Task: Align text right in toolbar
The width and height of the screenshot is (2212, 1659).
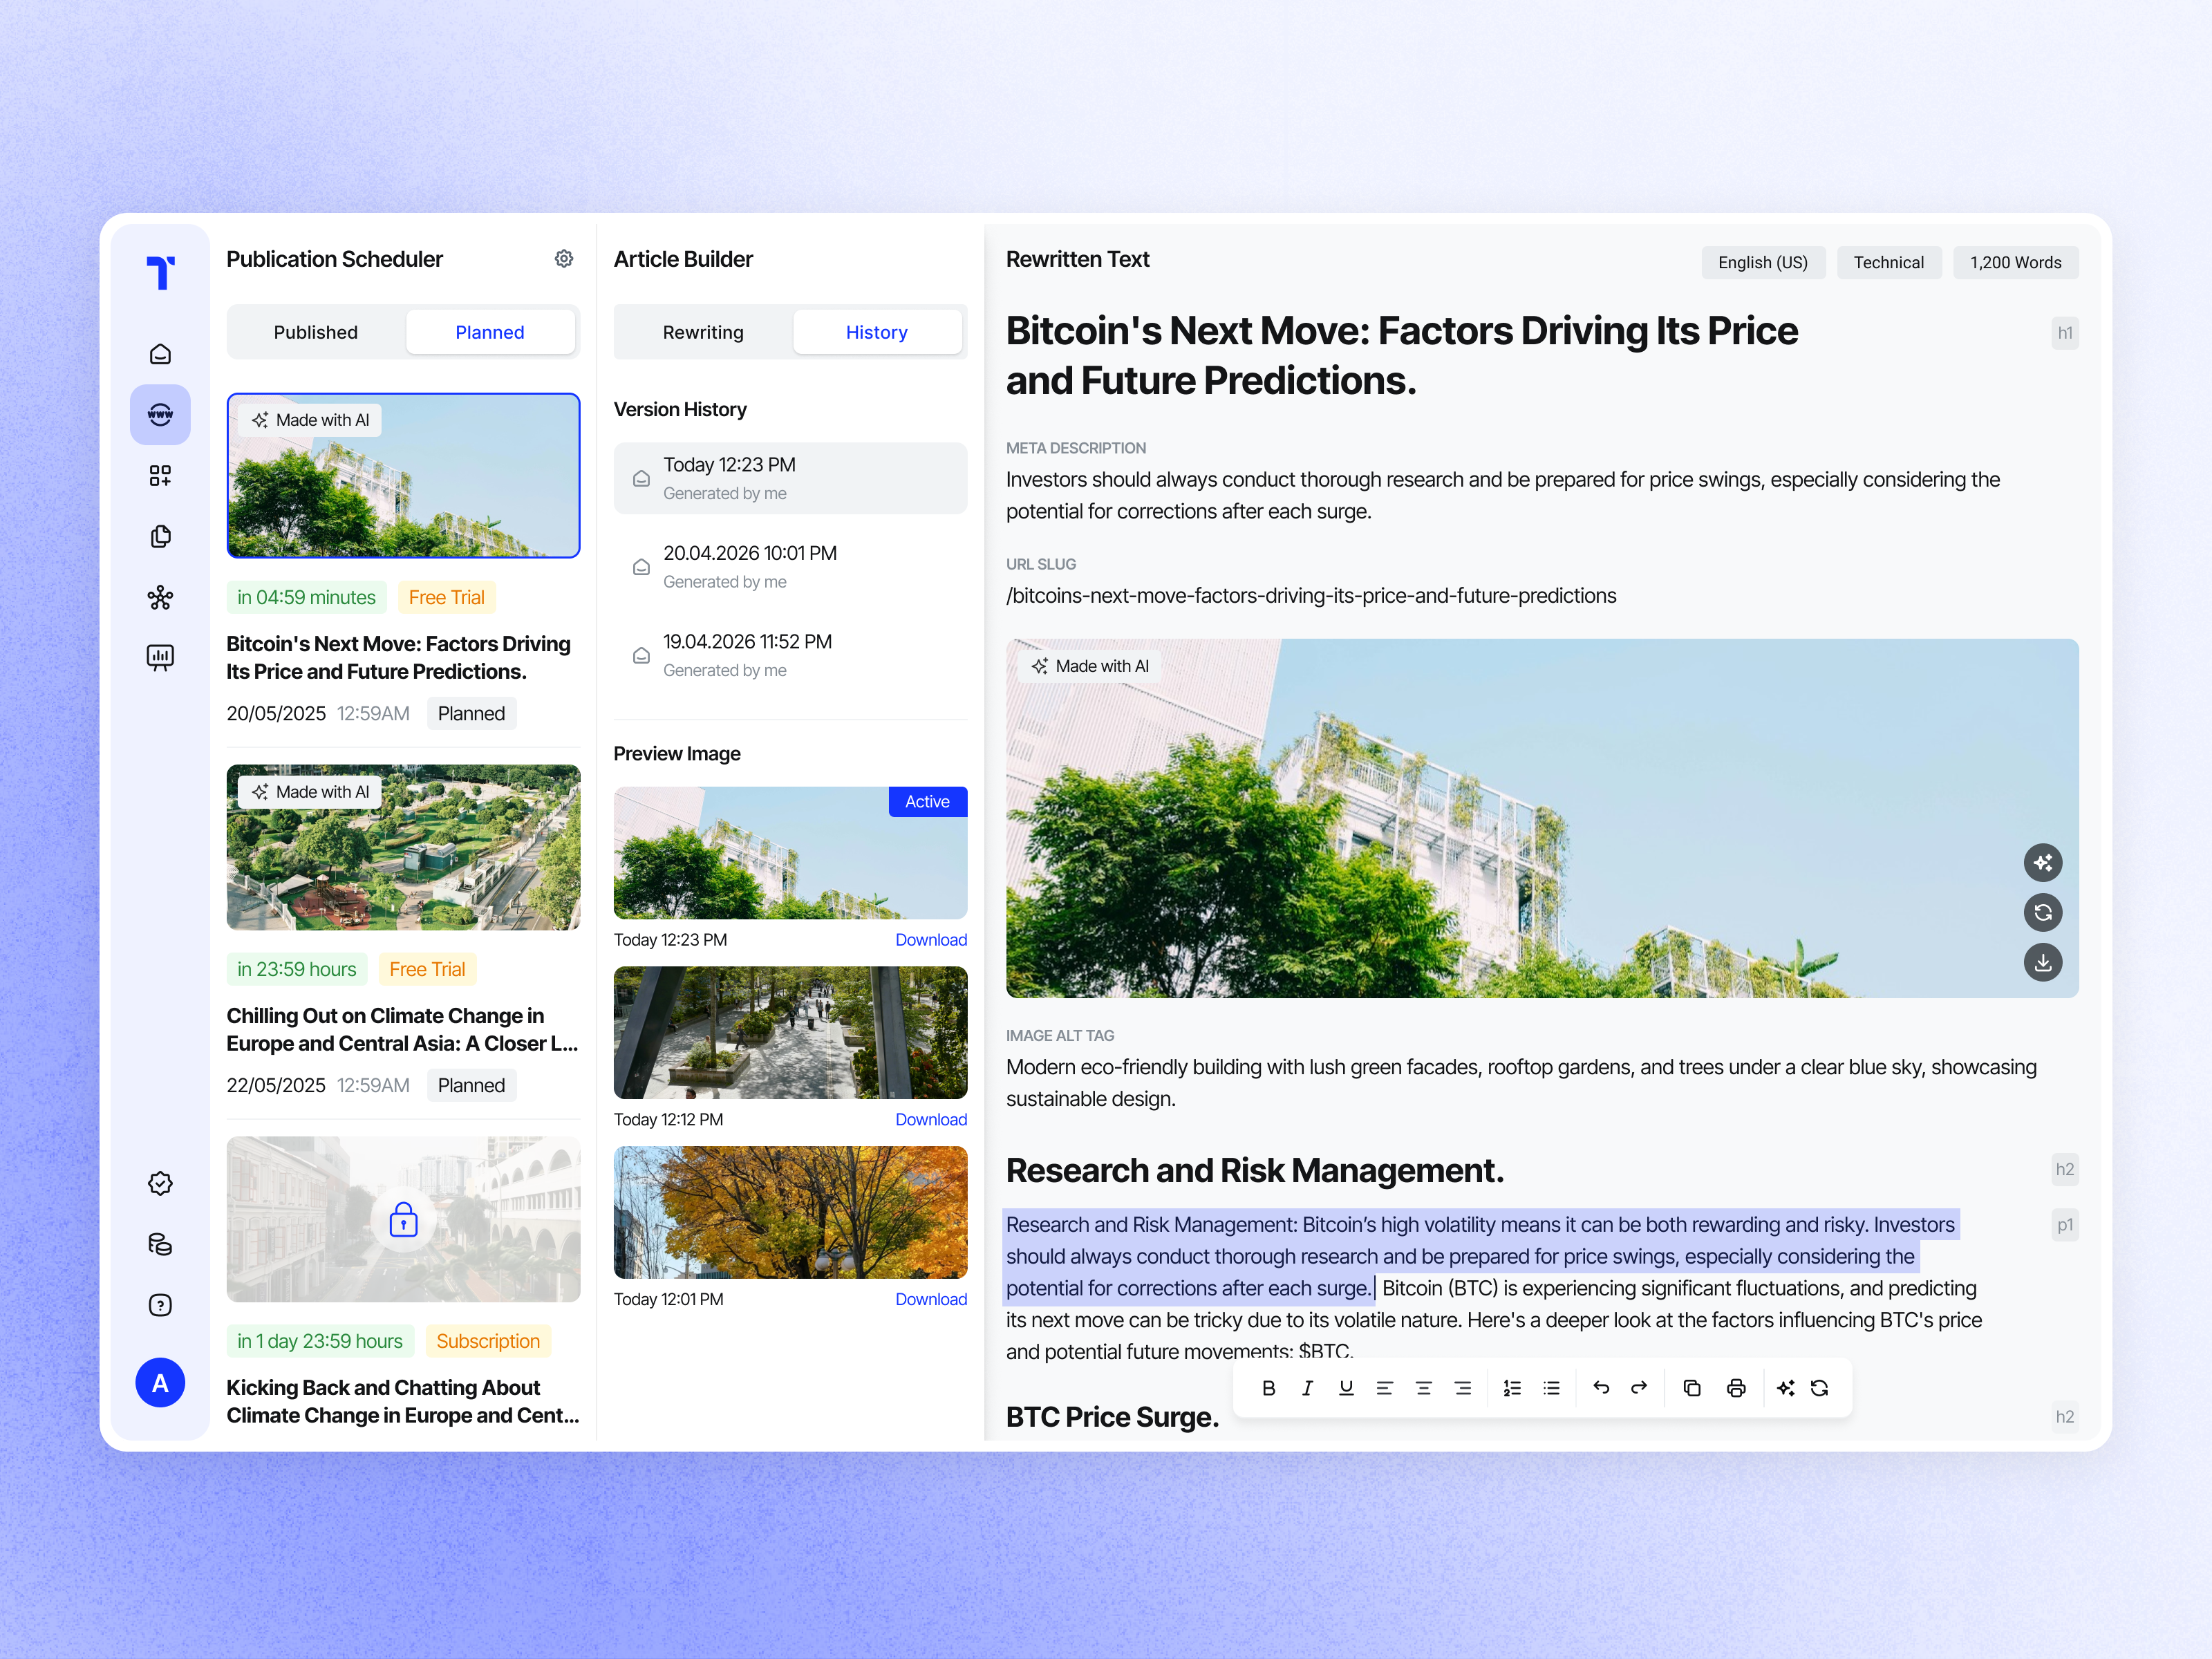Action: pyautogui.click(x=1463, y=1388)
